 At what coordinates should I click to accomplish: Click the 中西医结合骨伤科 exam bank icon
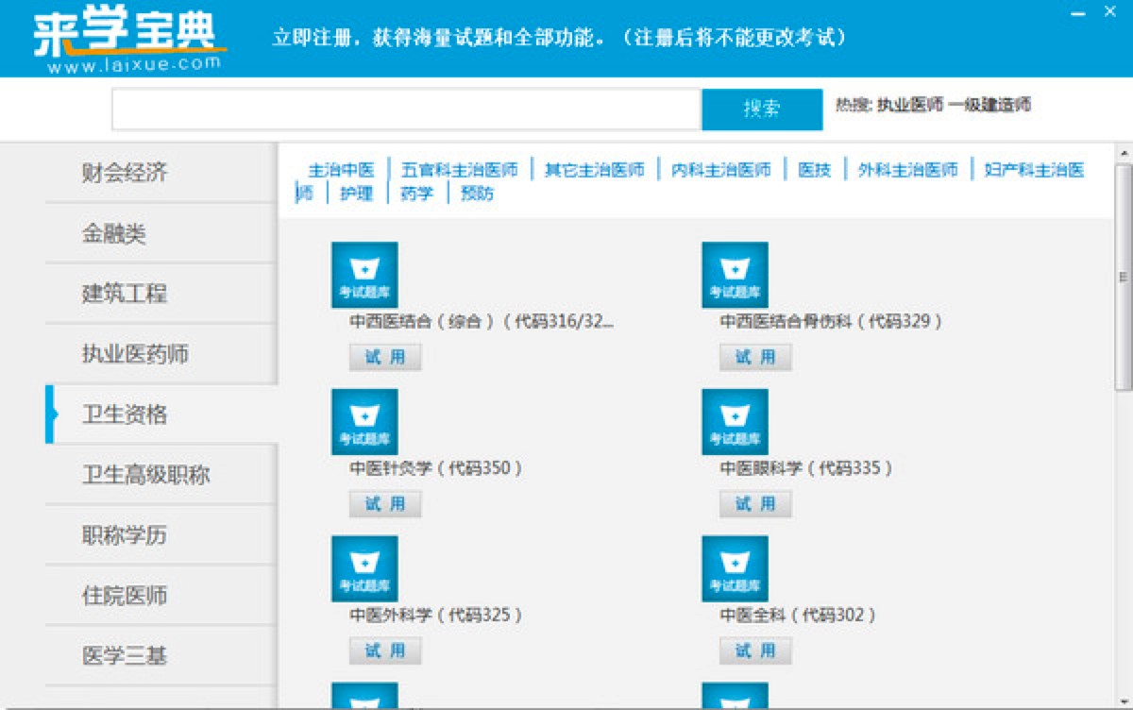(735, 272)
